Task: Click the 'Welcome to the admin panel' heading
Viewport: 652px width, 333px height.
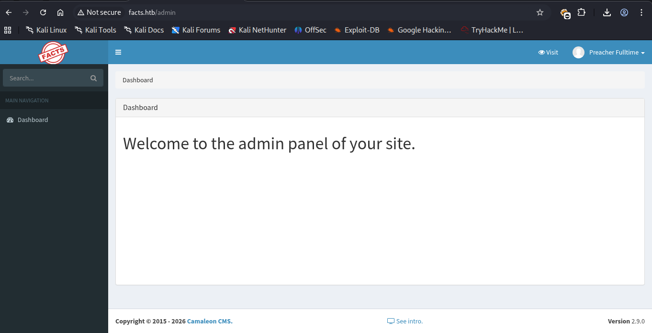Action: tap(269, 144)
